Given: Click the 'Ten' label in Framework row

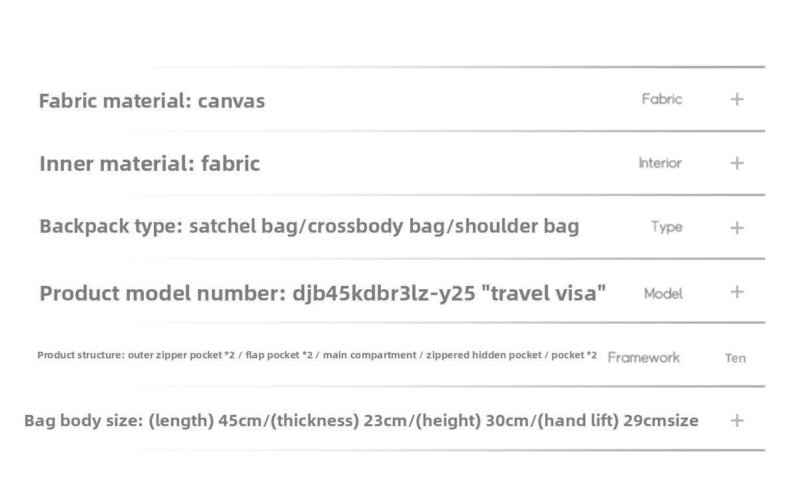Looking at the screenshot, I should pos(735,358).
